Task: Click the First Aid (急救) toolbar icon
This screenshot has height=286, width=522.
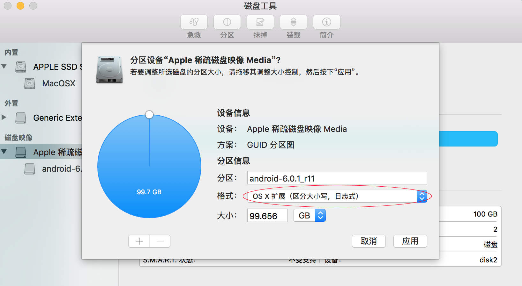Action: point(194,22)
